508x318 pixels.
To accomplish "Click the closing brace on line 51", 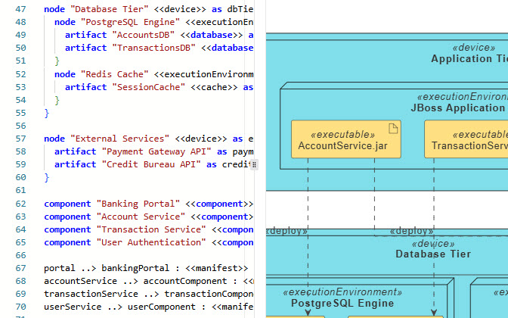I will click(57, 61).
